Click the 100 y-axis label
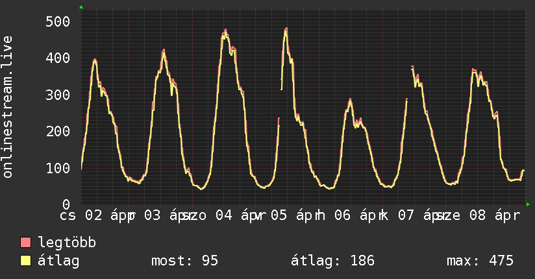Screen dimensions: 535x279 click(57, 168)
